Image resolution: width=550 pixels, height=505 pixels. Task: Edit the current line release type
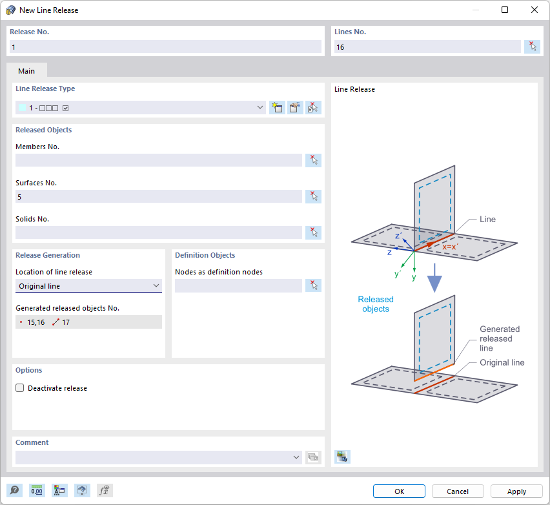295,107
